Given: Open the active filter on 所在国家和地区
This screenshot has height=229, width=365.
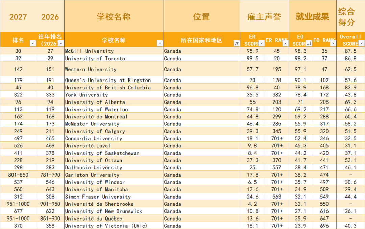Looking at the screenshot, I should pos(237,43).
